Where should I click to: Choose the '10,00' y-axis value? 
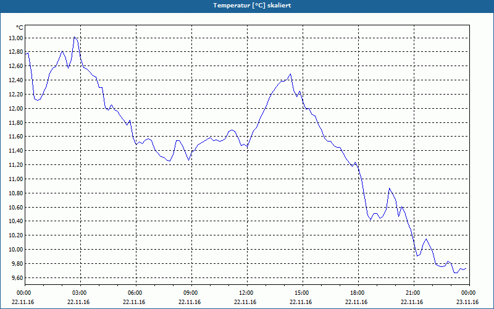[17, 250]
